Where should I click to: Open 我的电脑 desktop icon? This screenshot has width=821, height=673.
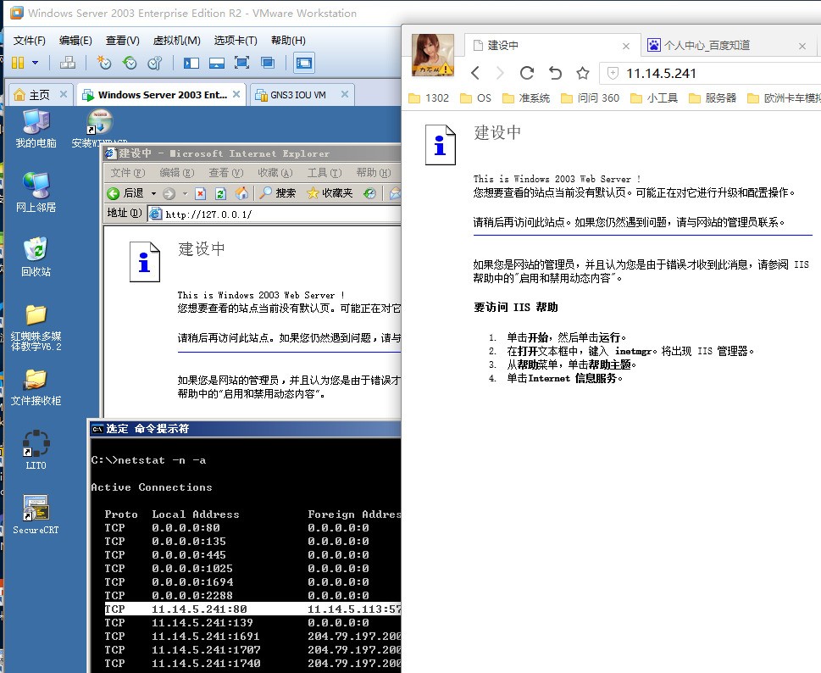click(36, 129)
